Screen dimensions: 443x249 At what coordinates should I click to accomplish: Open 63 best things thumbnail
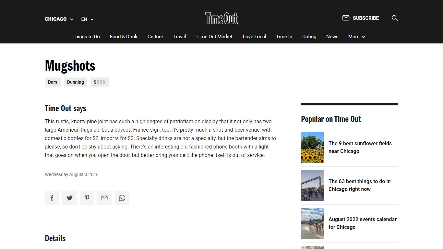point(312,185)
